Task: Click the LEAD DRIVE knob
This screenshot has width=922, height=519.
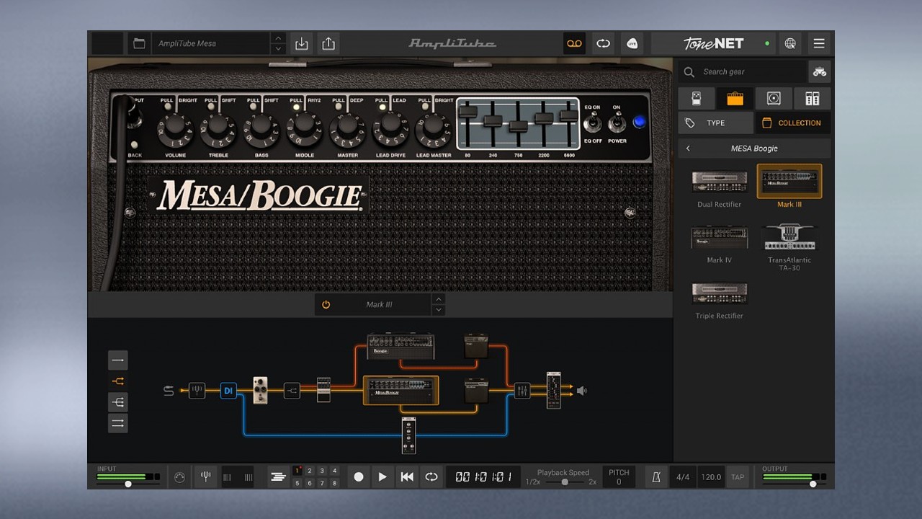Action: (390, 128)
